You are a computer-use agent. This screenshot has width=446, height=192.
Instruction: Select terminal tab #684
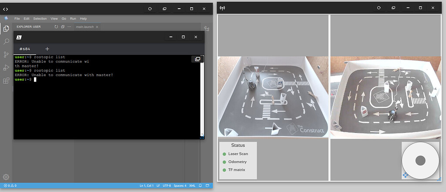(25, 49)
